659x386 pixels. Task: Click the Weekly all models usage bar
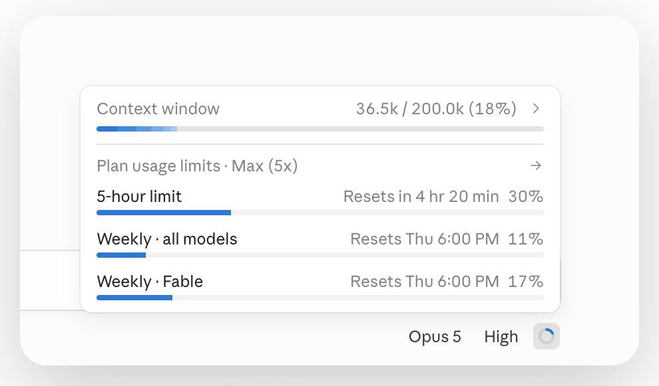[320, 255]
